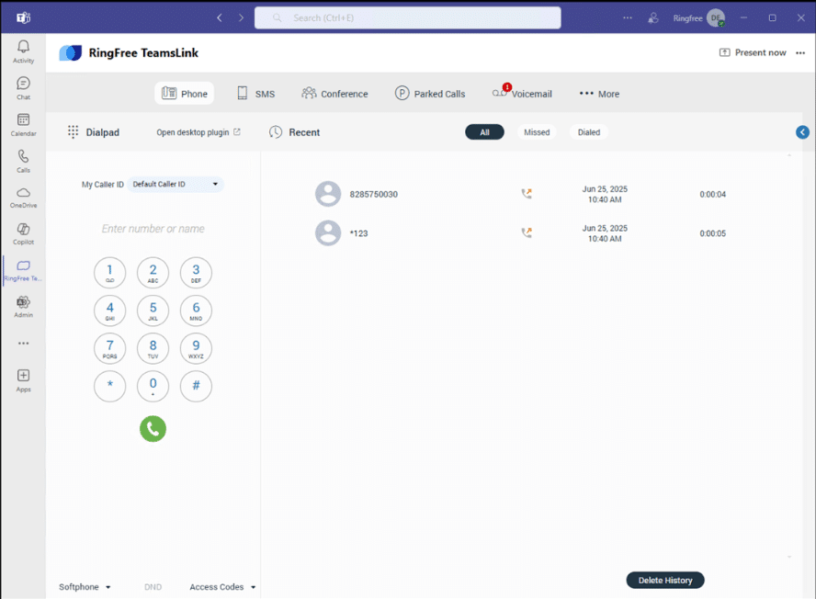This screenshot has width=816, height=599.
Task: Open the Softphone dropdown
Action: tap(85, 587)
